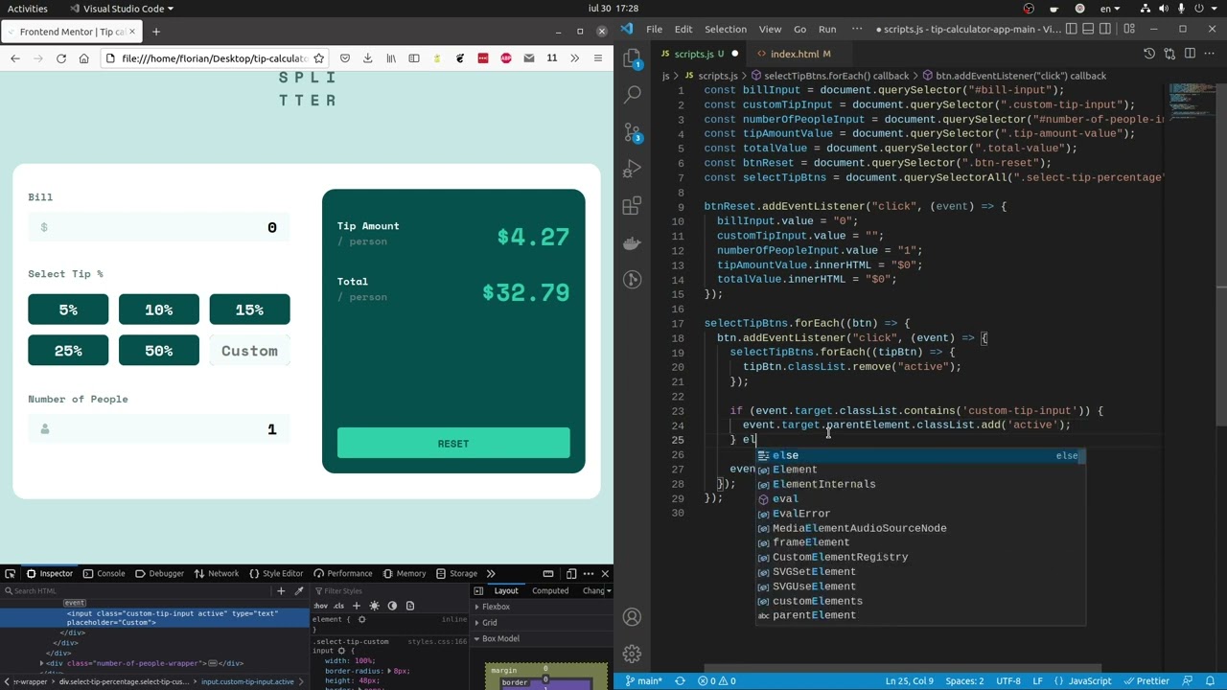The image size is (1227, 690).
Task: Toggle the :hov pseudo-class panel
Action: pos(320,606)
